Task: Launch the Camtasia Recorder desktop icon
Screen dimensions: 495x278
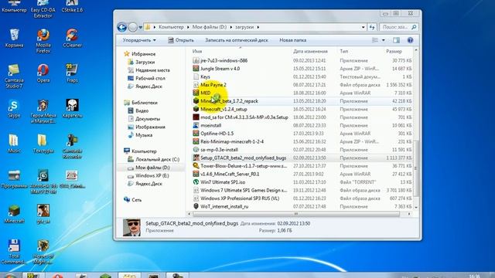Action: 72,146
